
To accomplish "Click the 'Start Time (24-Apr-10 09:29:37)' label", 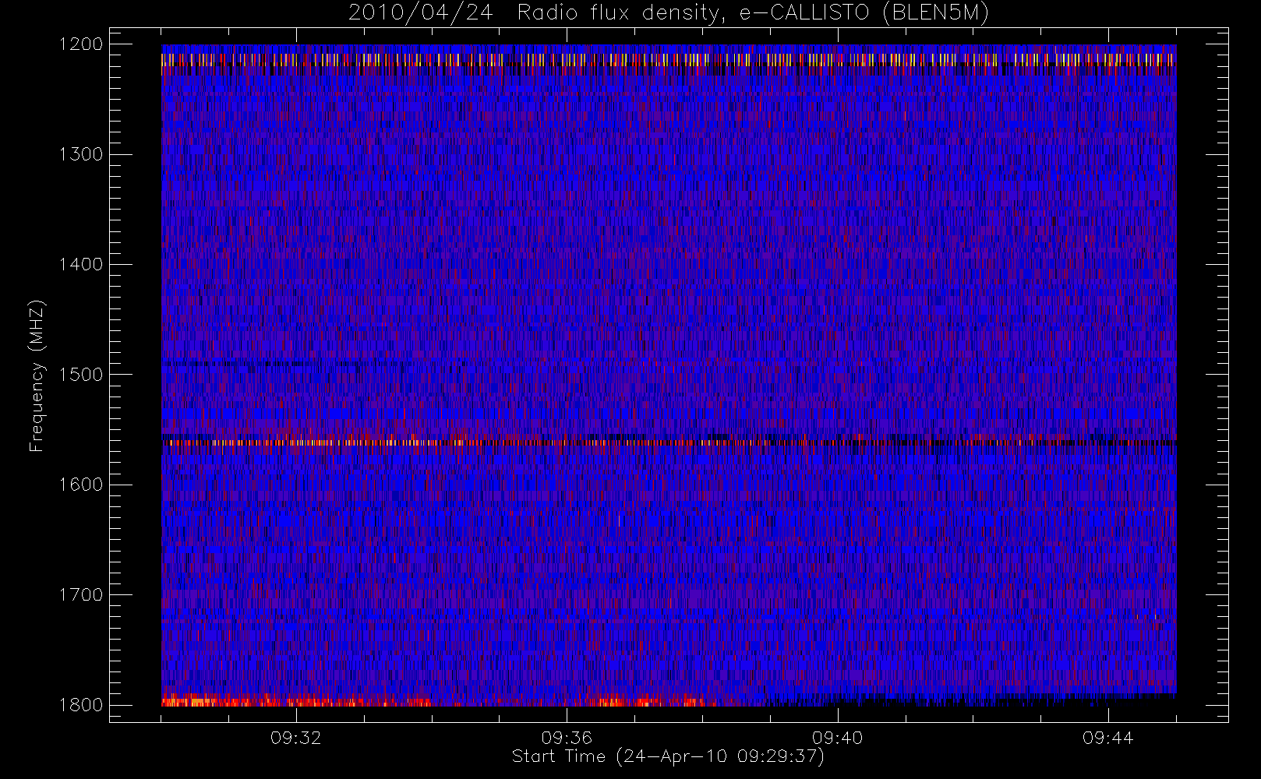I will pyautogui.click(x=668, y=756).
